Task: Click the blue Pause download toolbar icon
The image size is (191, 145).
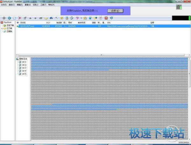Action: click(x=9, y=18)
